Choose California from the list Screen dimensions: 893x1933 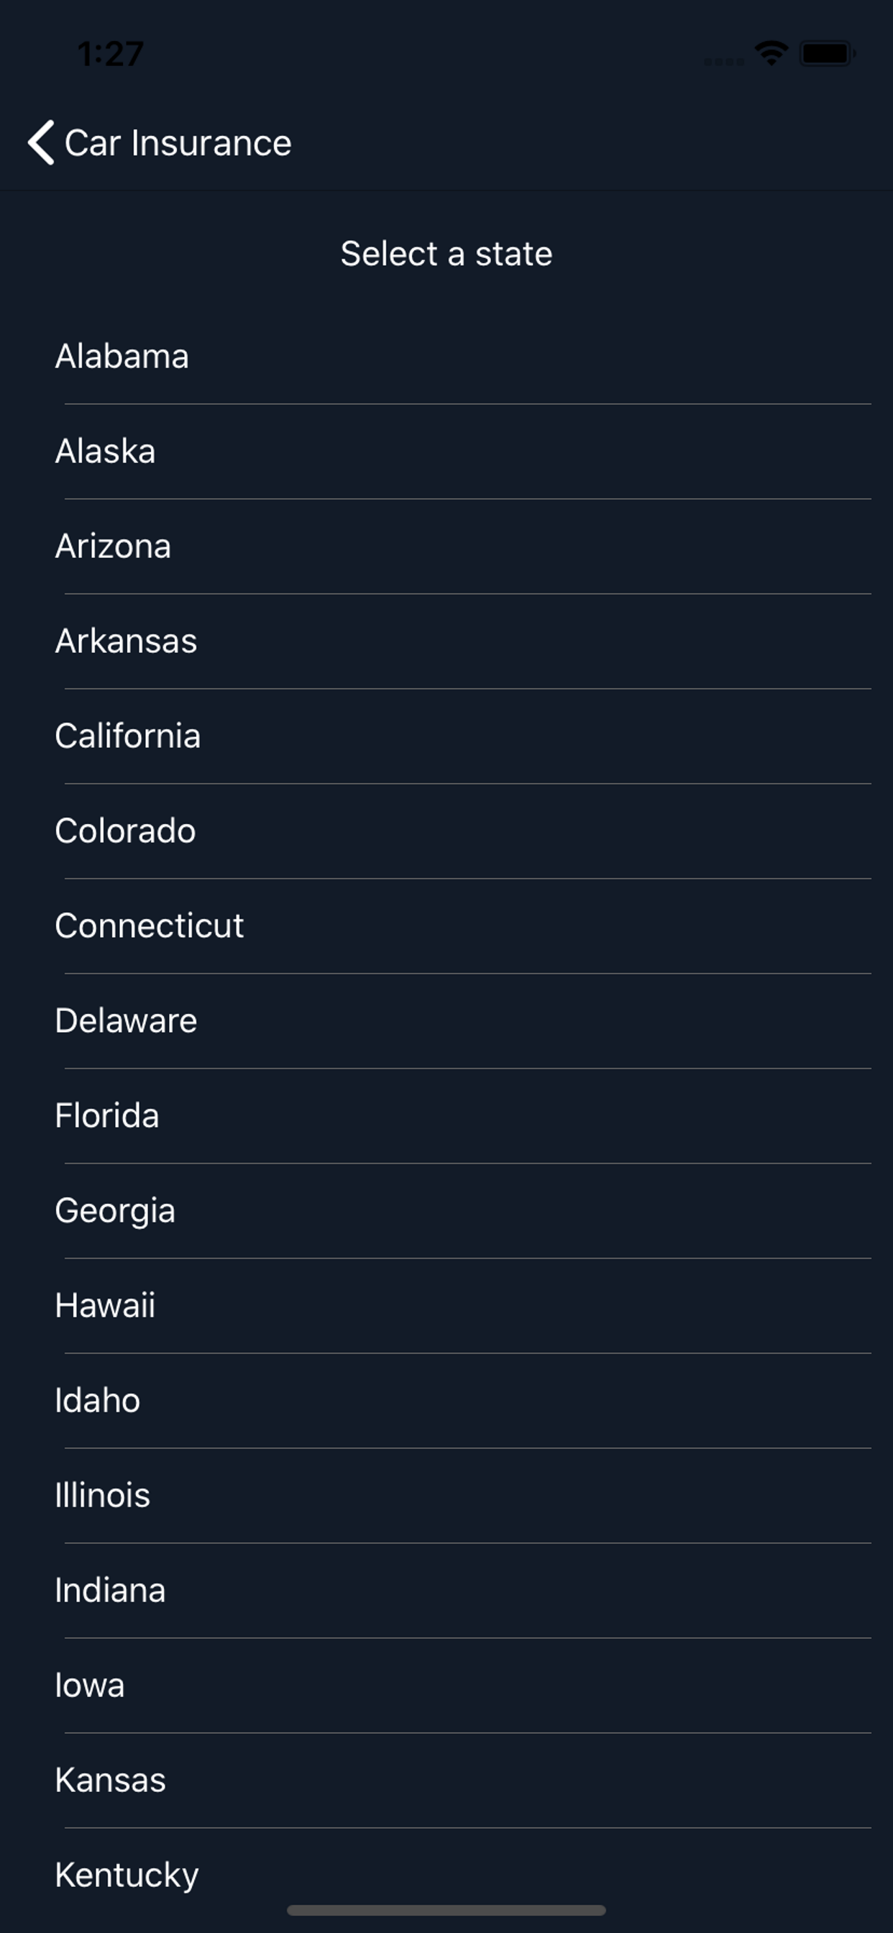click(x=127, y=736)
